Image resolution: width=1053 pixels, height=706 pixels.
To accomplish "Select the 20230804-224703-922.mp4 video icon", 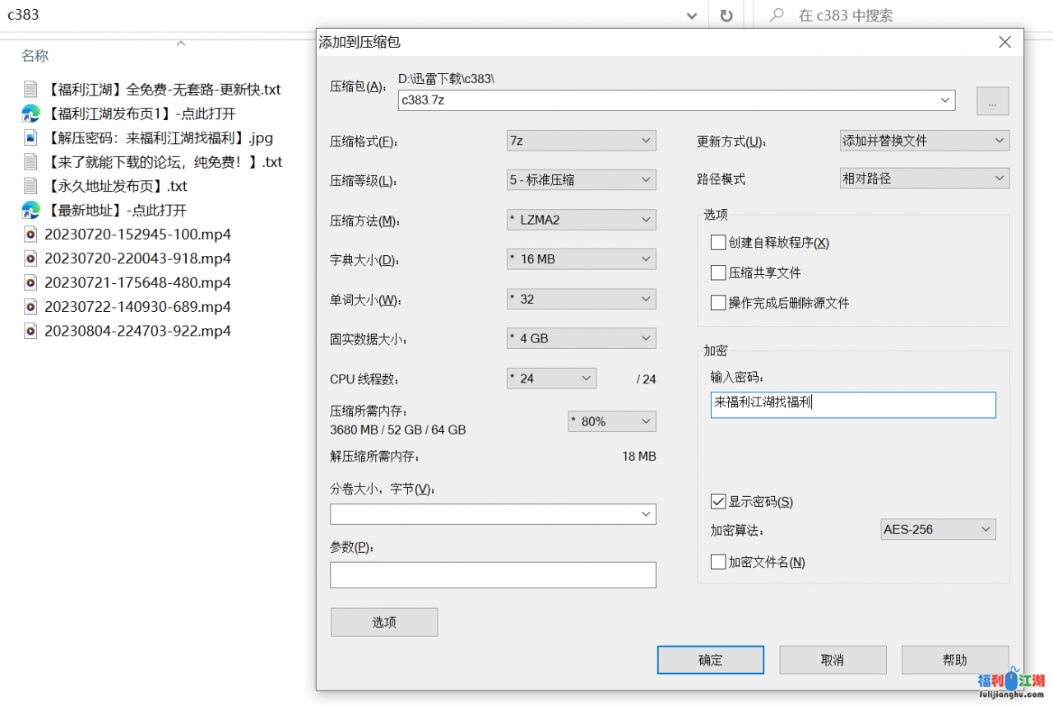I will coord(30,332).
